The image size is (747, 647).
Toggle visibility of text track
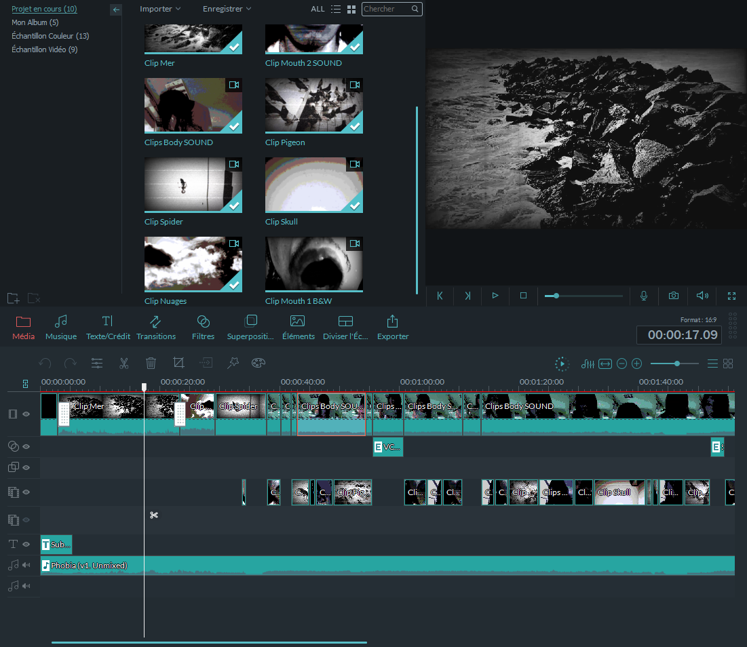(26, 544)
